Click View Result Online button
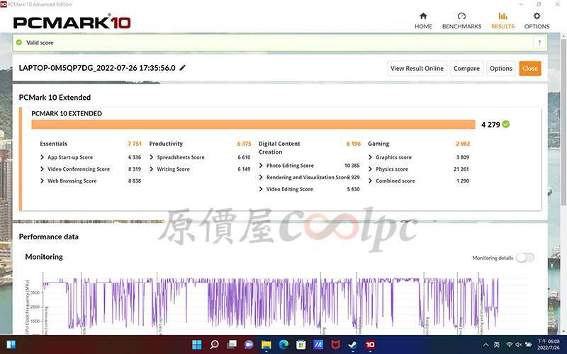This screenshot has height=354, width=567. point(417,68)
